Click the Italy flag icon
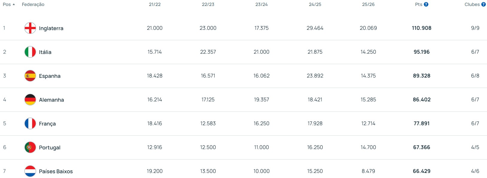The height and width of the screenshot is (178, 487). point(30,52)
